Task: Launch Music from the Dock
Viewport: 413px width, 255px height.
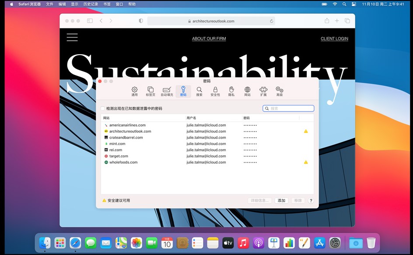Action: tap(243, 243)
